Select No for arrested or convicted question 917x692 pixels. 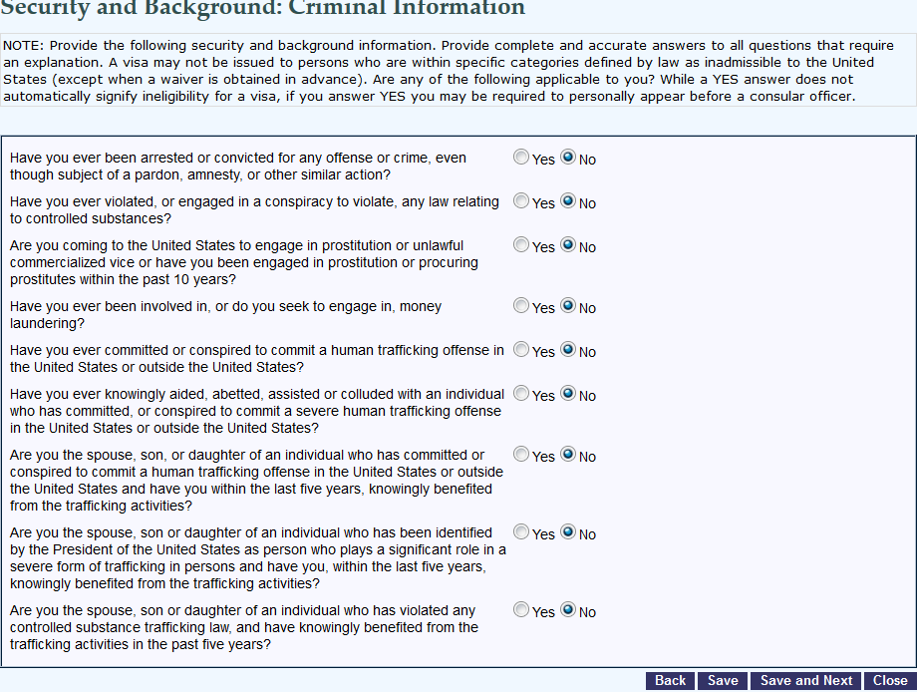click(x=568, y=158)
